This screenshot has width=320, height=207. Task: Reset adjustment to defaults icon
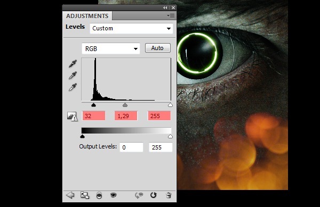tap(153, 195)
